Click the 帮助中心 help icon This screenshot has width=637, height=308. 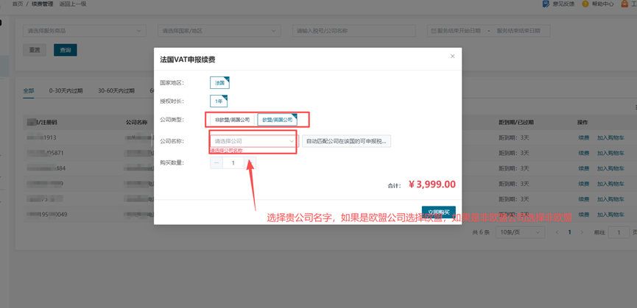pyautogui.click(x=585, y=4)
